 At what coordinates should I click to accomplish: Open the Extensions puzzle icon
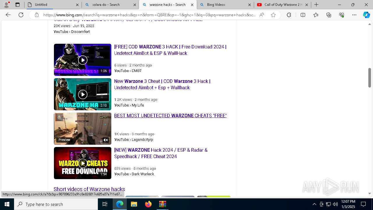(289, 15)
